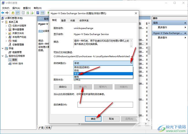Collapse the 存储 tree node
188x134 pixels.
tap(3, 48)
